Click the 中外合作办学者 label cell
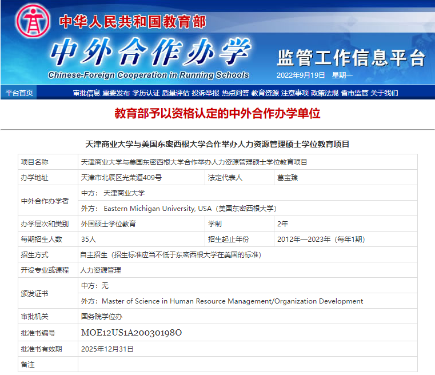This screenshot has height=375, width=435. pos(48,201)
